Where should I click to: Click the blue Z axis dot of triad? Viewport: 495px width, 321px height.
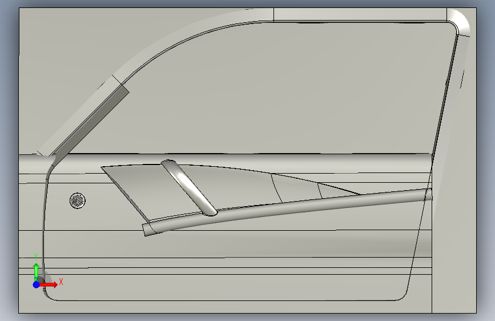point(37,284)
